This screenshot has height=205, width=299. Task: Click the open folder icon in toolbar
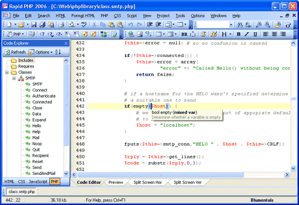pyautogui.click(x=21, y=25)
